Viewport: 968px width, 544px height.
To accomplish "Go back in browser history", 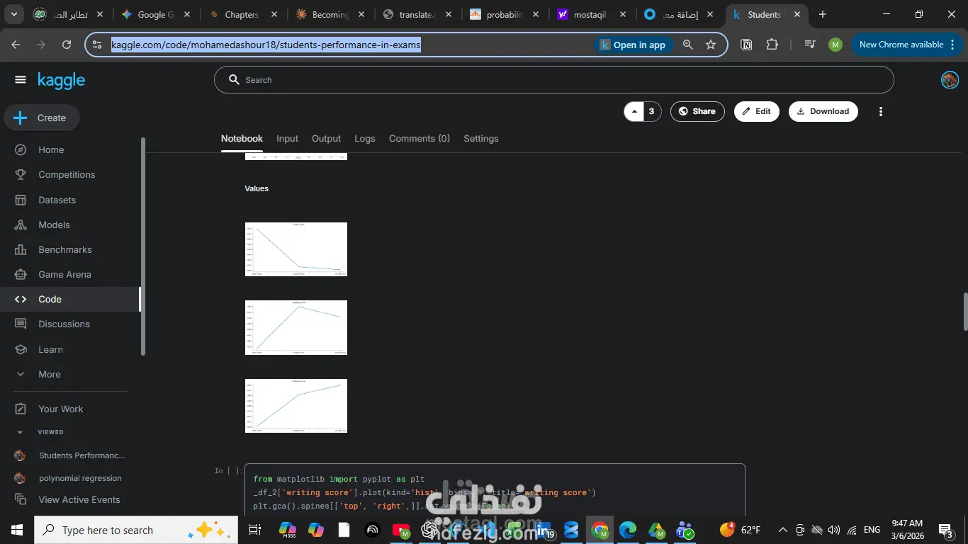I will coord(16,45).
